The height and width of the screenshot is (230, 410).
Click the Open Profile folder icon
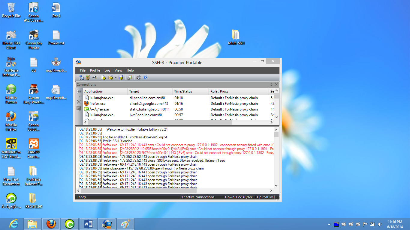point(111,78)
